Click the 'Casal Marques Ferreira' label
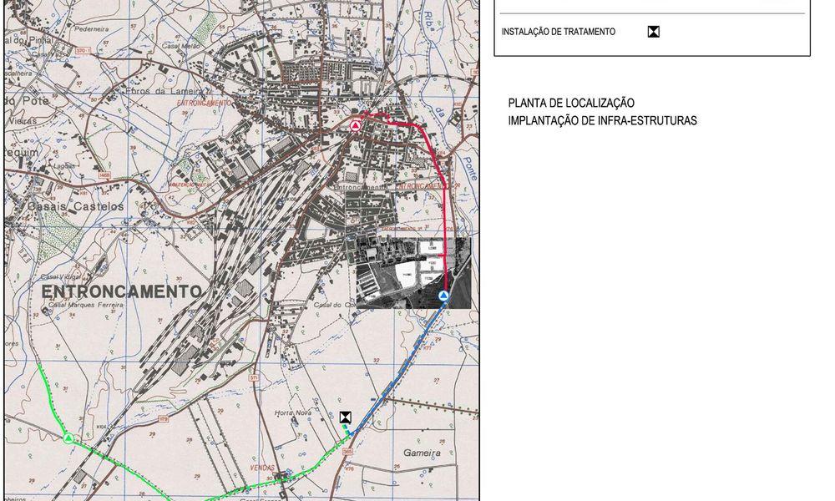835x501 pixels. 85,305
